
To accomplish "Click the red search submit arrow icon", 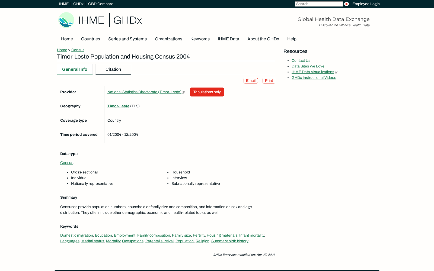I will pos(346,4).
